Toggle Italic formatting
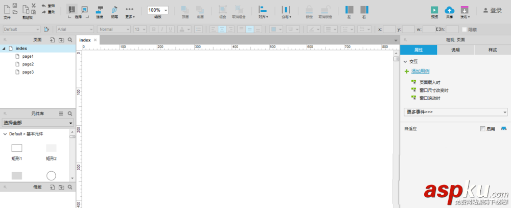This screenshot has width=511, height=208. pos(162,29)
